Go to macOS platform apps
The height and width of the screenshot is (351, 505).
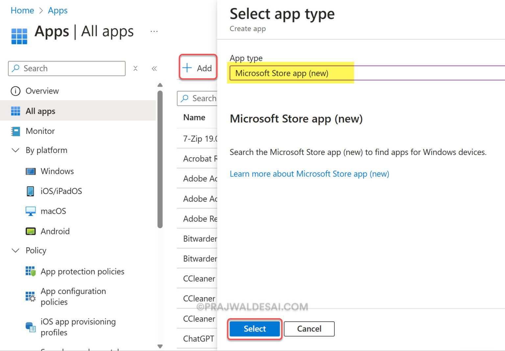coord(53,211)
